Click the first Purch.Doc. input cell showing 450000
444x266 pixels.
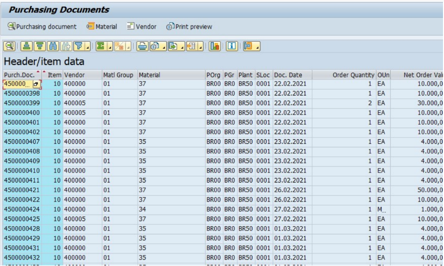[x=18, y=84]
